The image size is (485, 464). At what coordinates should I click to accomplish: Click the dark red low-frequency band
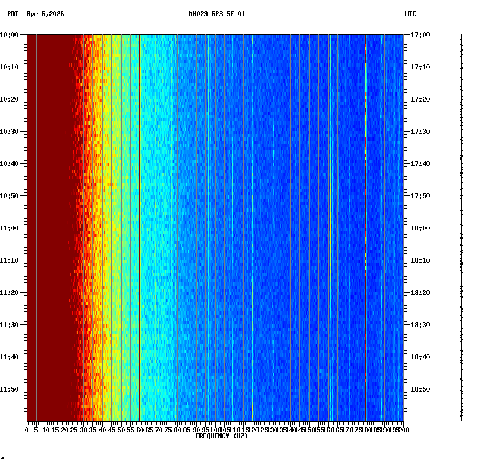(48, 215)
